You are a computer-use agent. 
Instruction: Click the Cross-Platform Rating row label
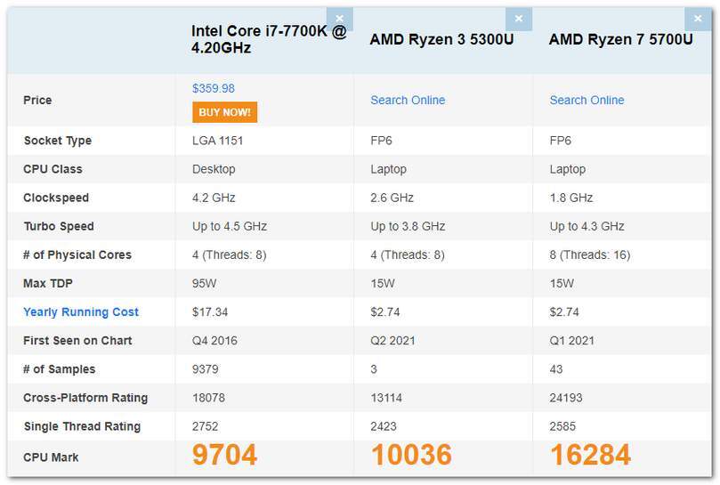point(85,398)
